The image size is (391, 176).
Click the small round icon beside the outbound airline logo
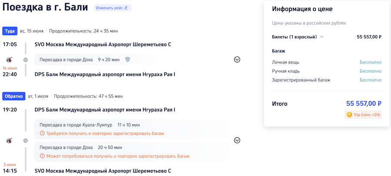[x=26, y=59]
